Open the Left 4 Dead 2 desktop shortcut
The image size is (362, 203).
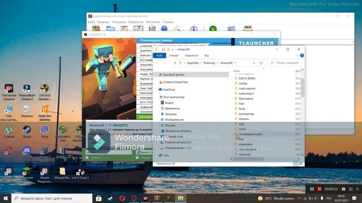(80, 174)
